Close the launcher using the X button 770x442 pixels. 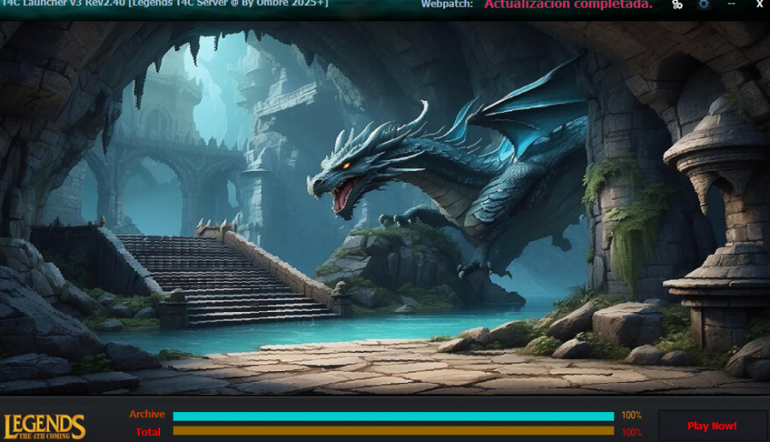759,4
